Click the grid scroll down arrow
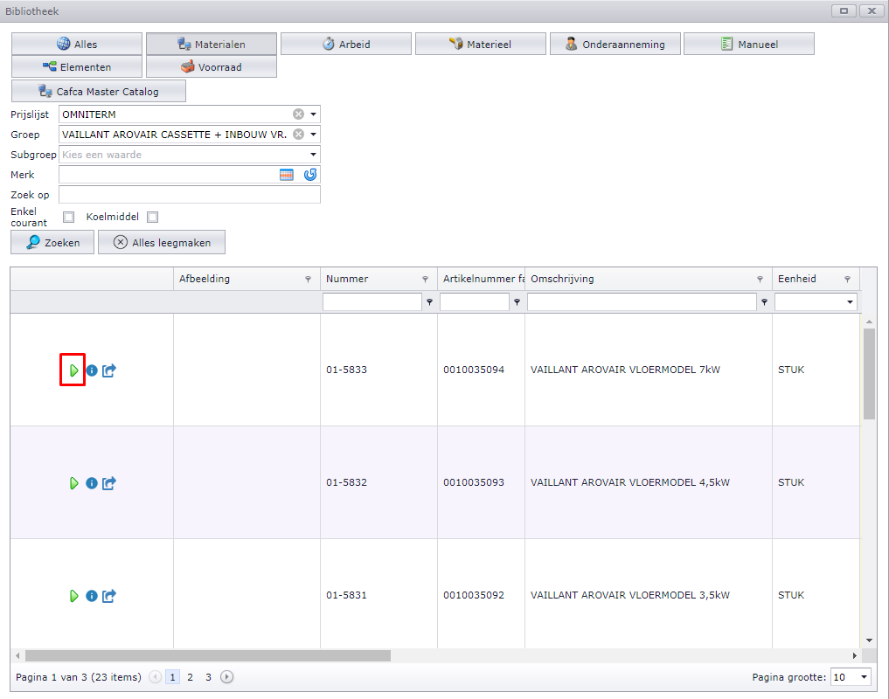 click(869, 640)
